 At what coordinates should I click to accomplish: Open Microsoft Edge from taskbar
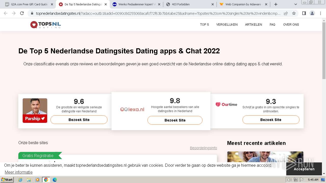pyautogui.click(x=55, y=180)
